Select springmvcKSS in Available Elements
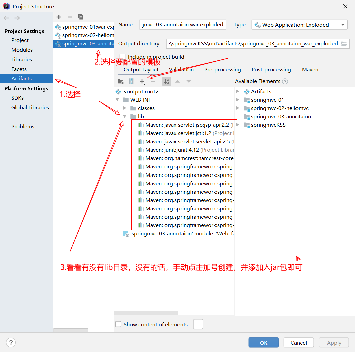 click(x=265, y=125)
